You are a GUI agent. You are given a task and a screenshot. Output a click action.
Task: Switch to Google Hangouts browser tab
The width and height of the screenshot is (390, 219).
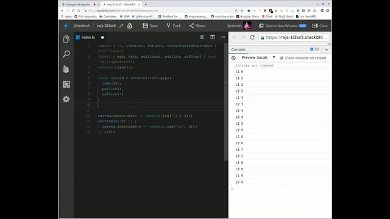[77, 4]
